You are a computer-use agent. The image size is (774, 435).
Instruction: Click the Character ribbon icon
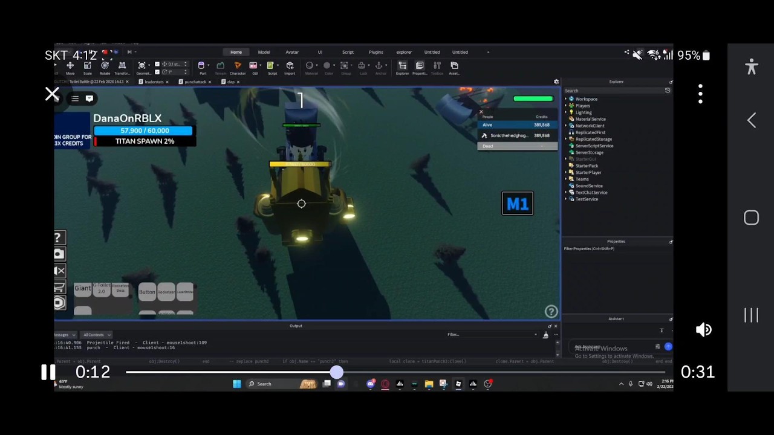tap(238, 68)
